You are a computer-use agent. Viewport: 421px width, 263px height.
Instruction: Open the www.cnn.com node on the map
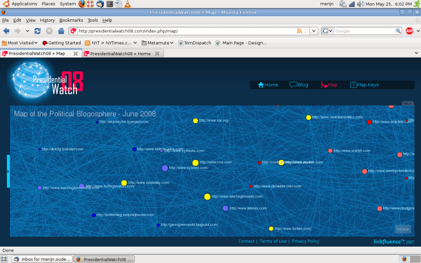196,162
